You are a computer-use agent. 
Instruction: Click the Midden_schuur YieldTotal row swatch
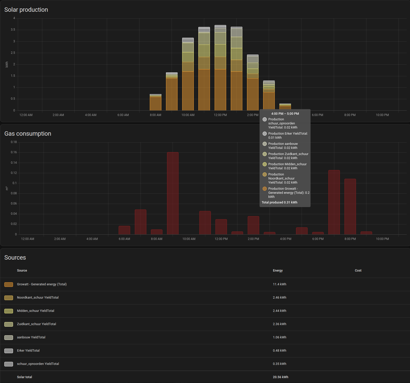(9, 311)
